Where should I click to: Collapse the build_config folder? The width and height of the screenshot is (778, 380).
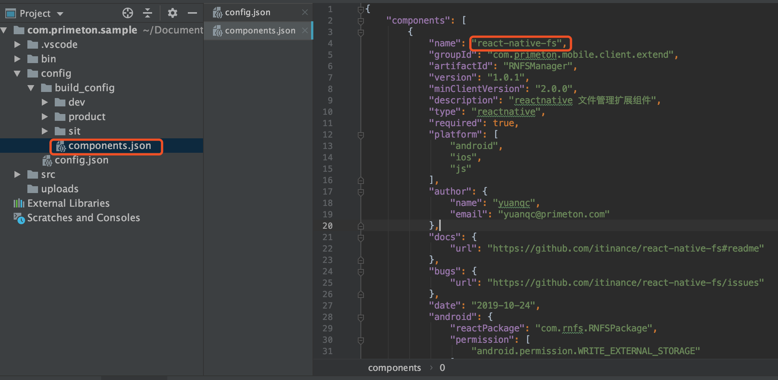pyautogui.click(x=31, y=88)
